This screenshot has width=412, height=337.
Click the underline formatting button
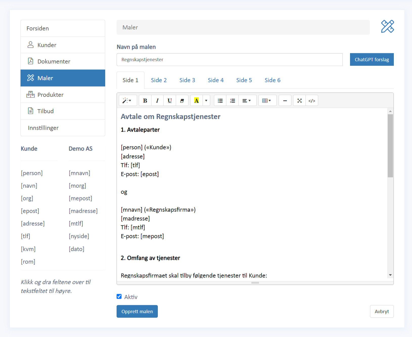point(169,101)
